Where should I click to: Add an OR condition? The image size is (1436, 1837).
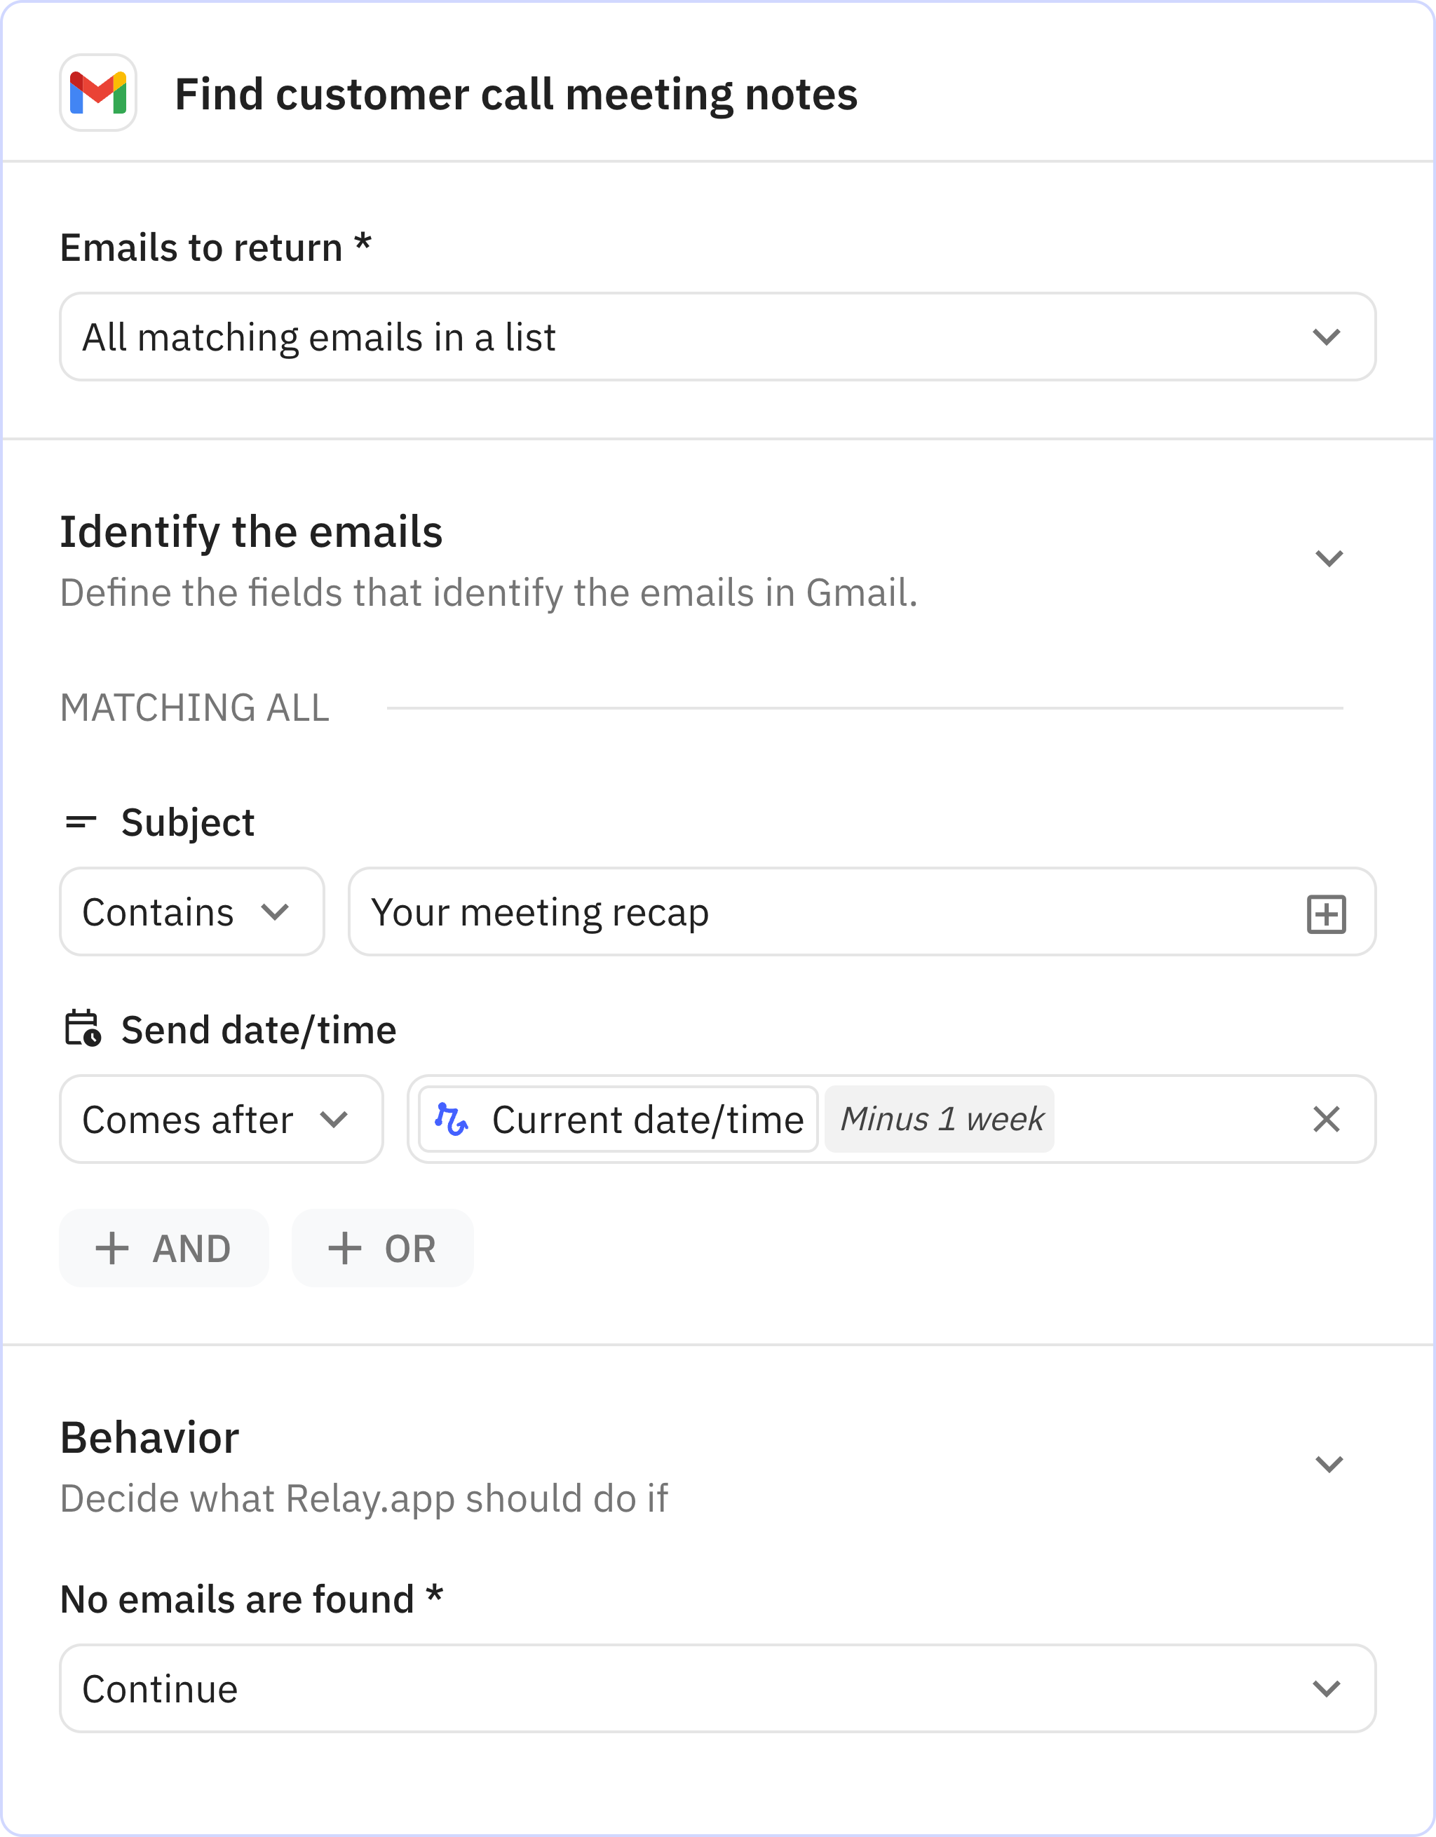coord(382,1248)
